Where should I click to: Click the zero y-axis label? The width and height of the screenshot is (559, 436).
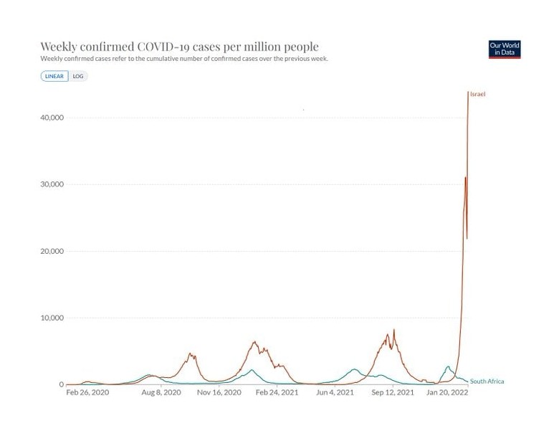point(62,384)
